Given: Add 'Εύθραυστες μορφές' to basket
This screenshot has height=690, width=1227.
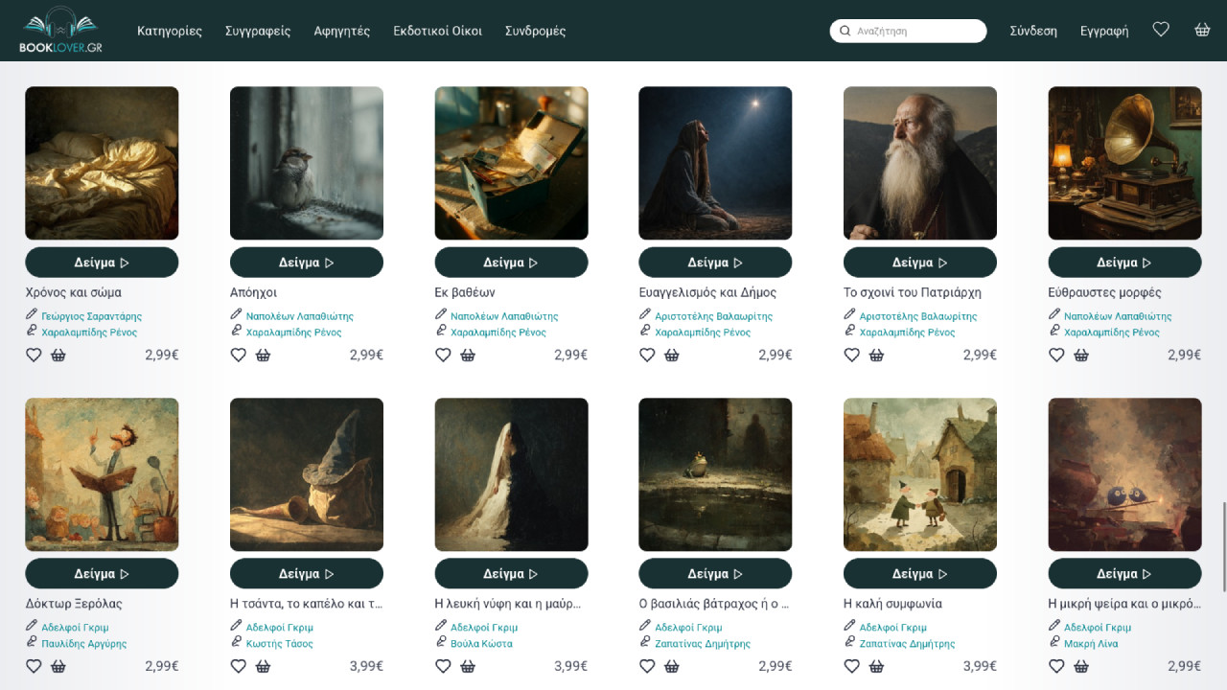Looking at the screenshot, I should (x=1081, y=355).
